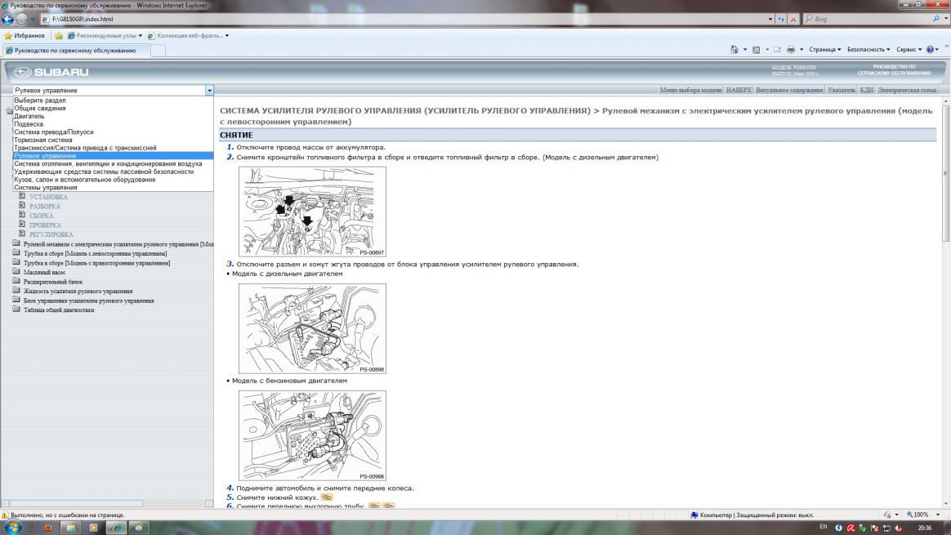The width and height of the screenshot is (951, 535).
Task: Open 'Рекомендуемые узлы' favorites dropdown
Action: tap(105, 36)
